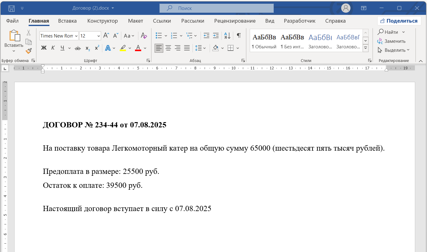Clear all formatting with the eraser icon
Image resolution: width=427 pixels, height=252 pixels.
tap(144, 36)
